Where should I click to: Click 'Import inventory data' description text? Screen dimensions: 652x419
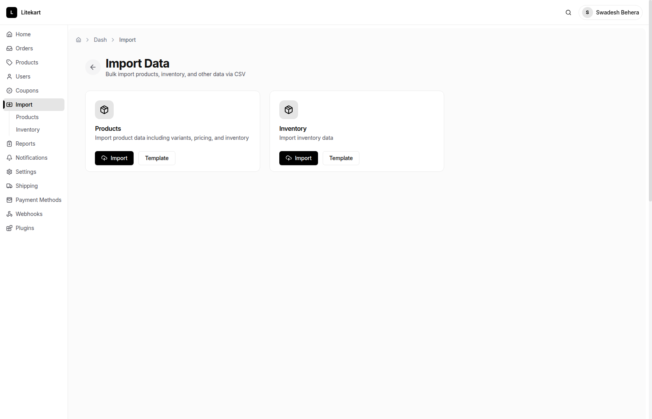(306, 138)
